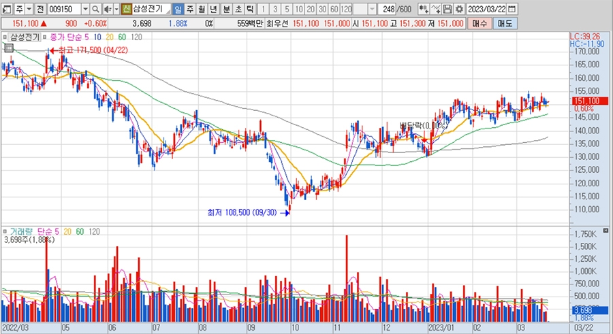Click the 거래량 volume indicator label
Screen dimensions: 613x334
pos(22,231)
